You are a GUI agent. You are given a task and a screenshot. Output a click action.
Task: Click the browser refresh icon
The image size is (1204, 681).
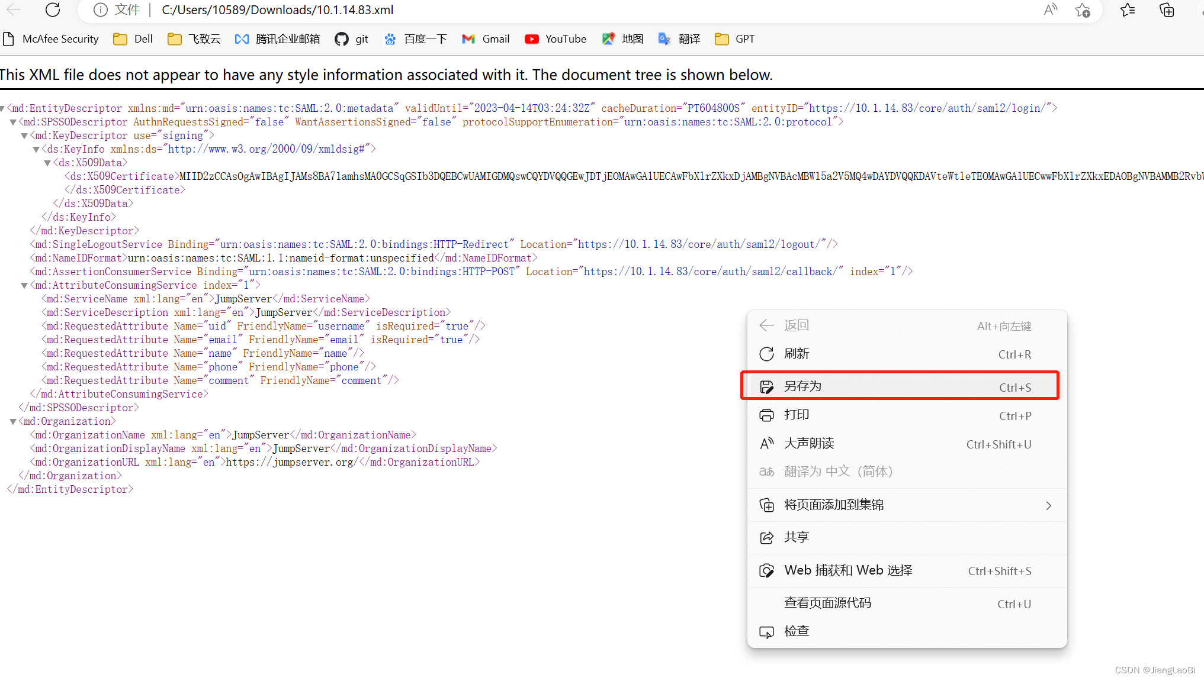pos(53,10)
